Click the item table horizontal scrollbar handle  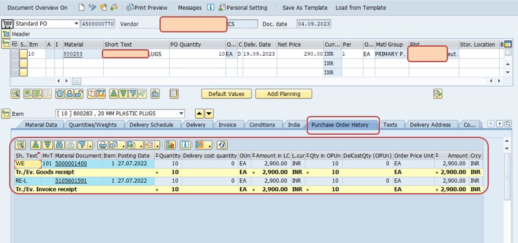(77, 81)
